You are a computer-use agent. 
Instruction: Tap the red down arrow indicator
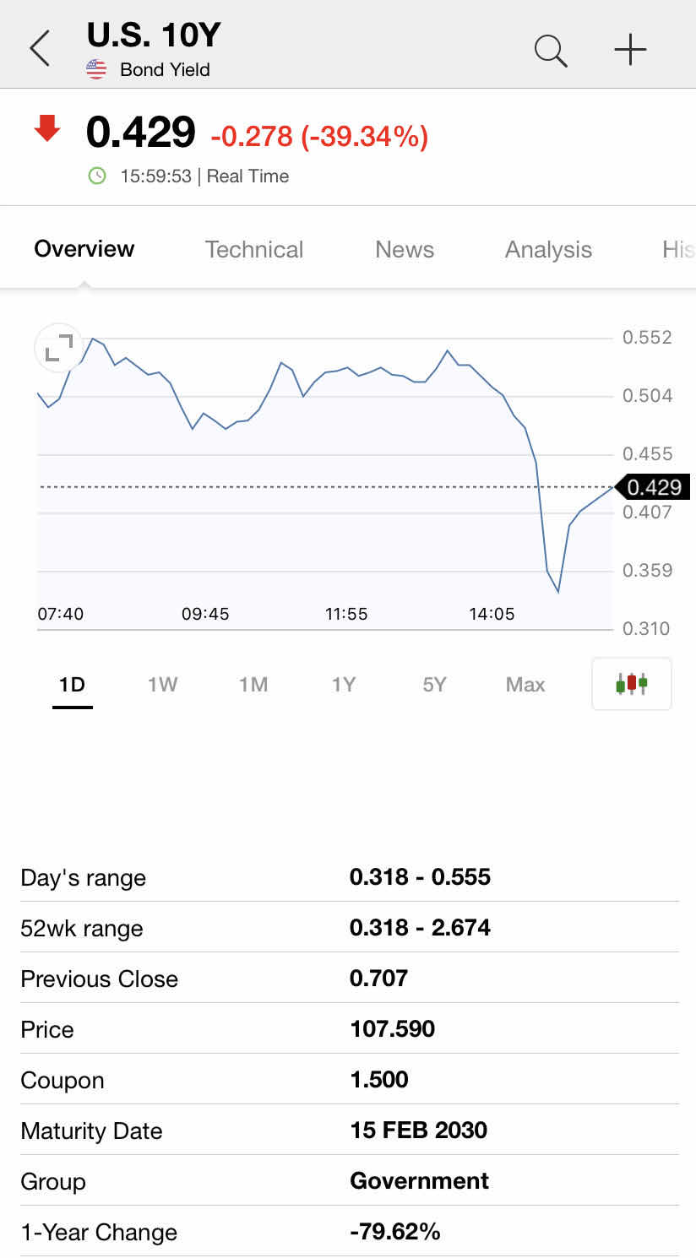pyautogui.click(x=47, y=129)
